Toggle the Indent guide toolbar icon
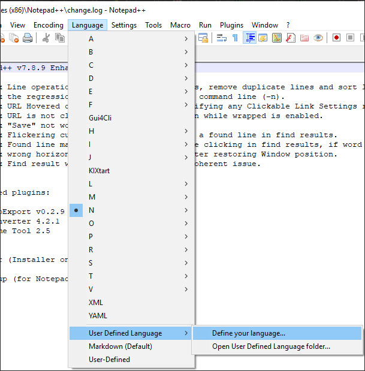Image resolution: width=365 pixels, height=371 pixels. (249, 38)
